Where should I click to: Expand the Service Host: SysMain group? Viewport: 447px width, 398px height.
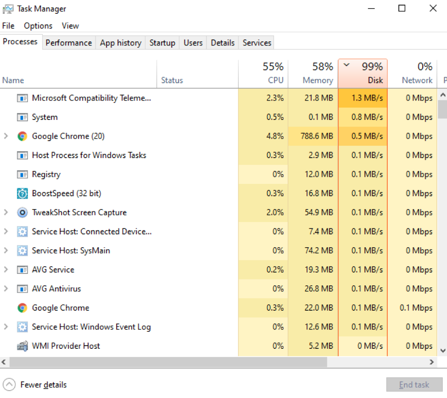click(x=6, y=250)
